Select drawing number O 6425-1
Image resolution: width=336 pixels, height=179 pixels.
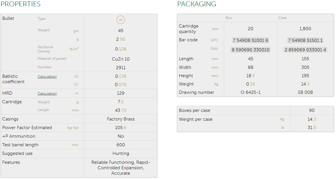click(x=250, y=92)
